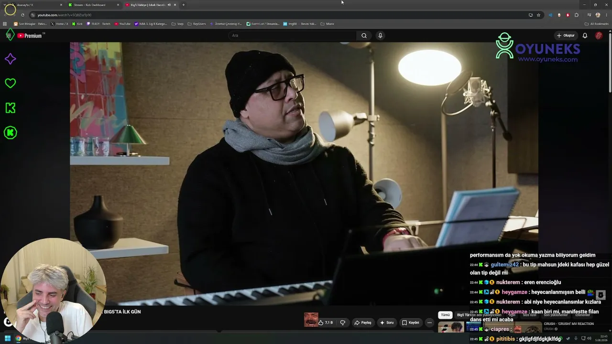Click the red shield extension icon

click(x=568, y=15)
